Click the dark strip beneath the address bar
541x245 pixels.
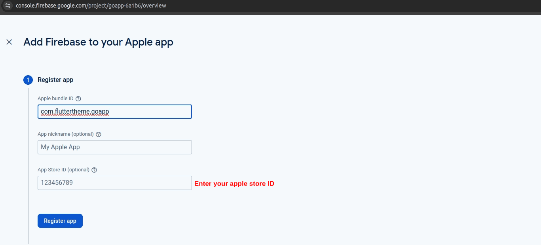270,13
